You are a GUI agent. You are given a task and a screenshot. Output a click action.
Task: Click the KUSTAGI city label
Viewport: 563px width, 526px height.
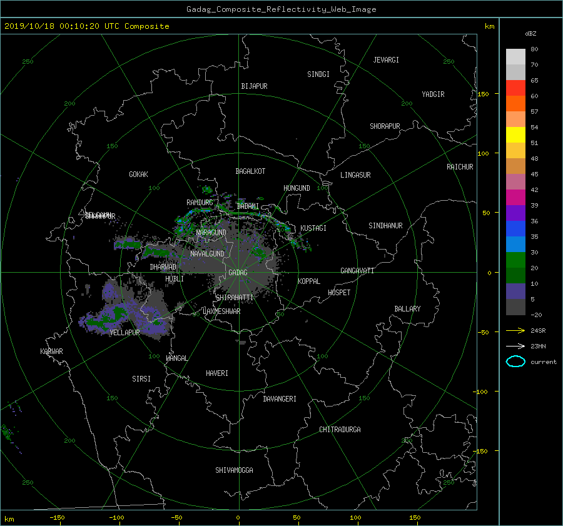313,228
